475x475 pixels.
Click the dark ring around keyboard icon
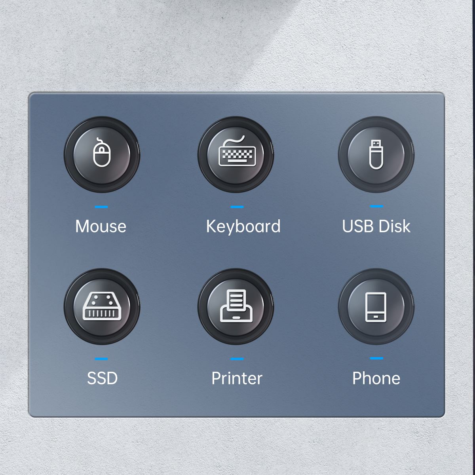(202, 154)
